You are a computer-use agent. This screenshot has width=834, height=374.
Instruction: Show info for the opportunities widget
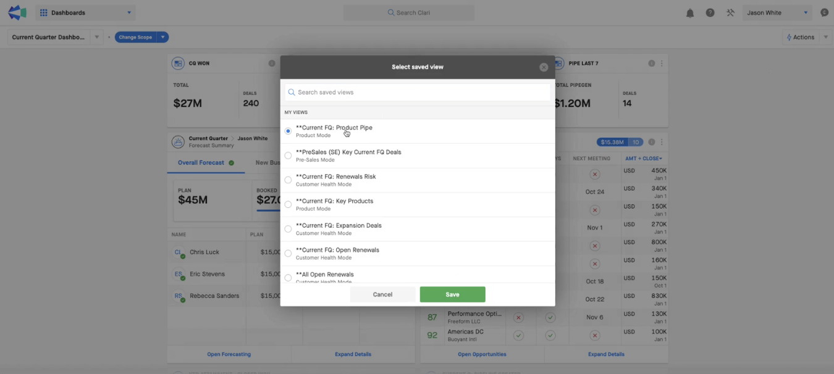point(651,142)
